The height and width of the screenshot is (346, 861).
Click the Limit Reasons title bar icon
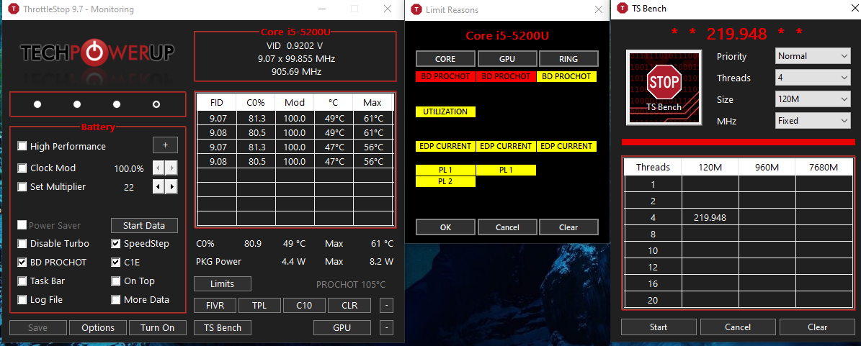[417, 9]
